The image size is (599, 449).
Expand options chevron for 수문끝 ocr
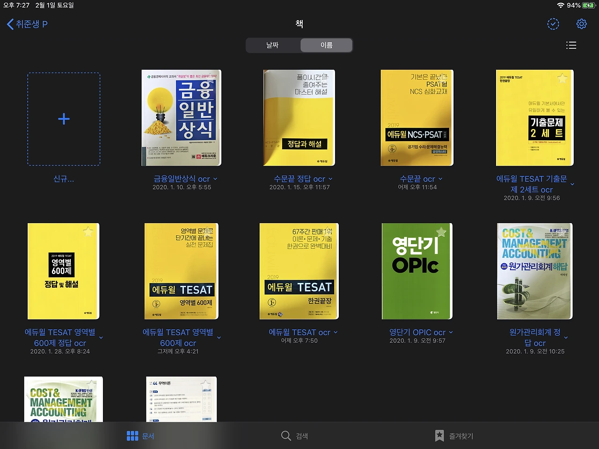point(440,179)
